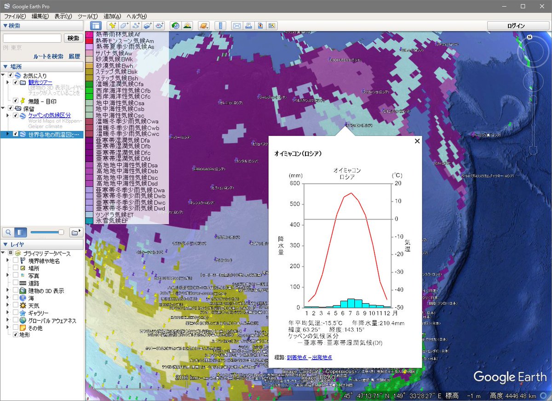Toggle sunlight across the landscape icon
The image size is (552, 401).
point(187,26)
